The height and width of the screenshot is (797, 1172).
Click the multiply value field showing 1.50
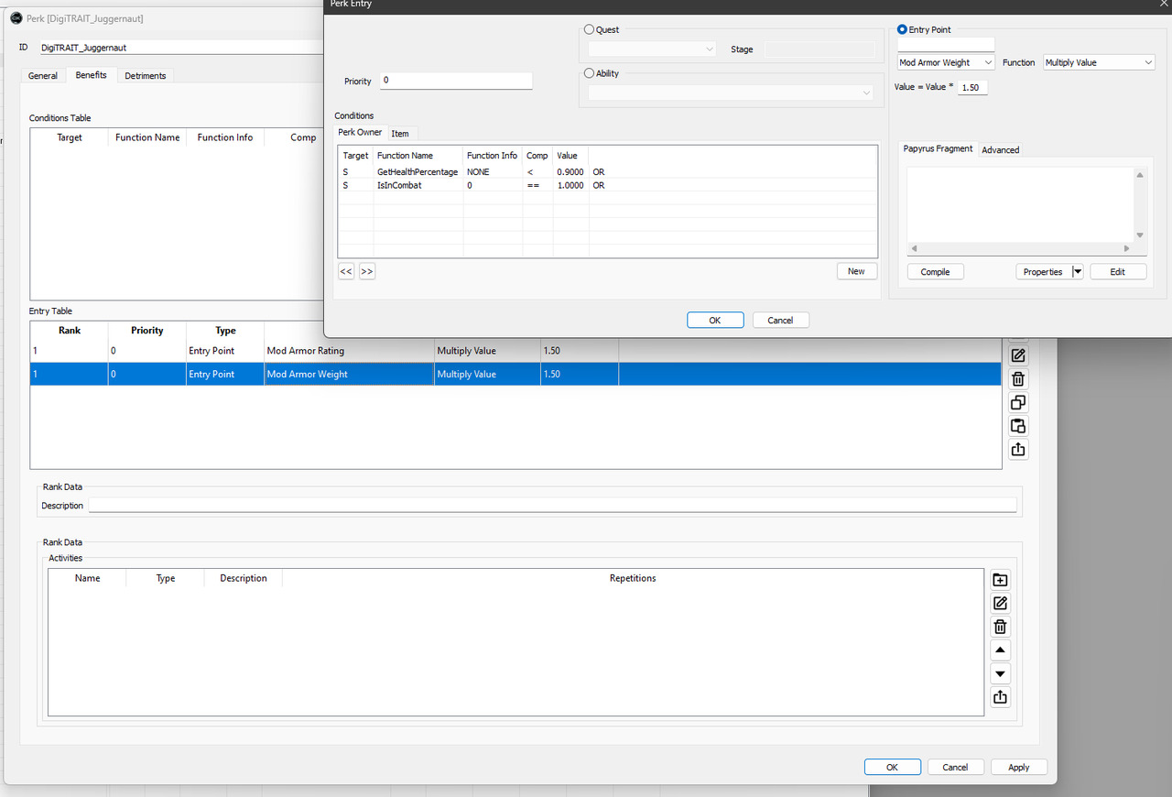972,87
